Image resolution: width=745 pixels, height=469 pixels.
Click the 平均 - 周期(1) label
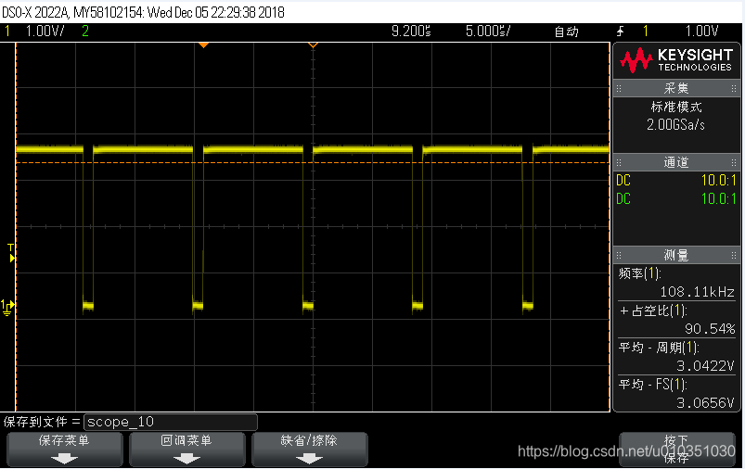(x=659, y=348)
